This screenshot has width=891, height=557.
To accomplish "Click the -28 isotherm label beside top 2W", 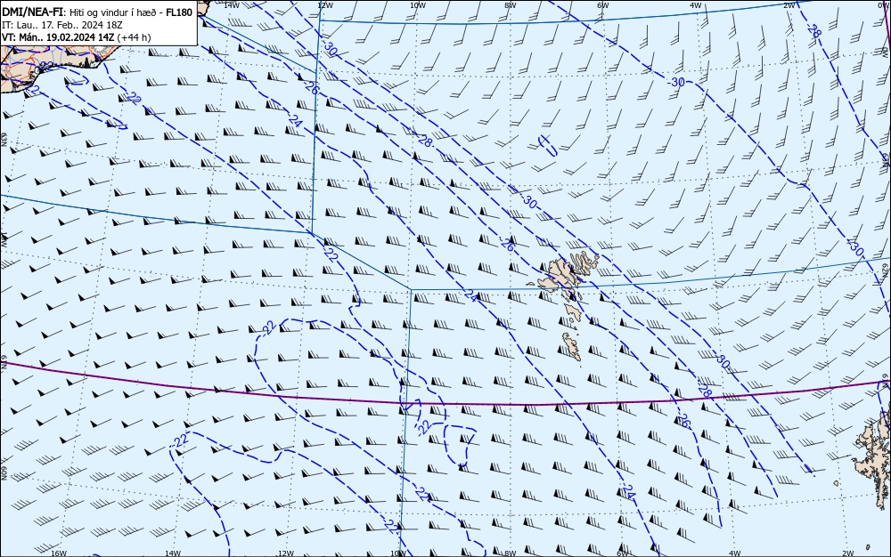I will pos(813,31).
